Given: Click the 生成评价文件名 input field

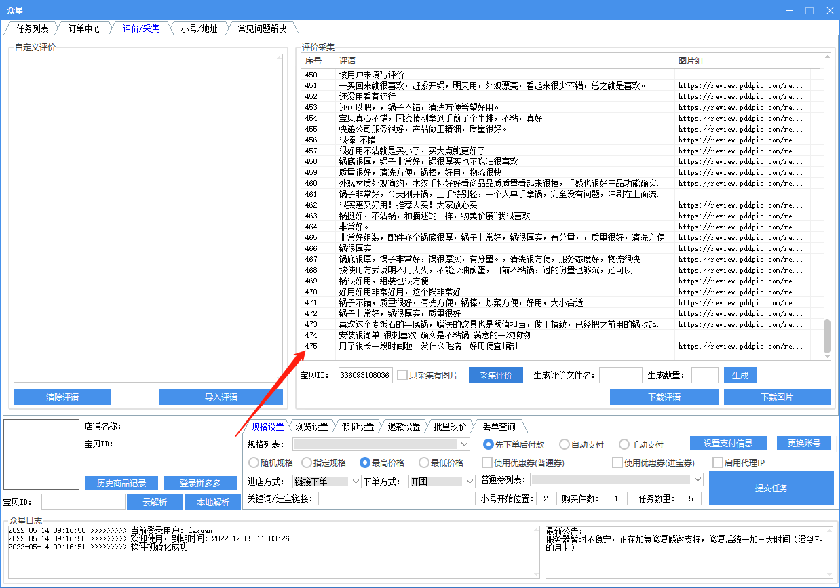Looking at the screenshot, I should coord(621,375).
